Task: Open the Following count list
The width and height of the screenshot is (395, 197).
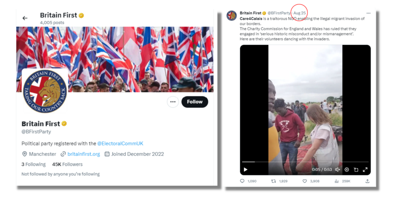Action: pyautogui.click(x=34, y=164)
